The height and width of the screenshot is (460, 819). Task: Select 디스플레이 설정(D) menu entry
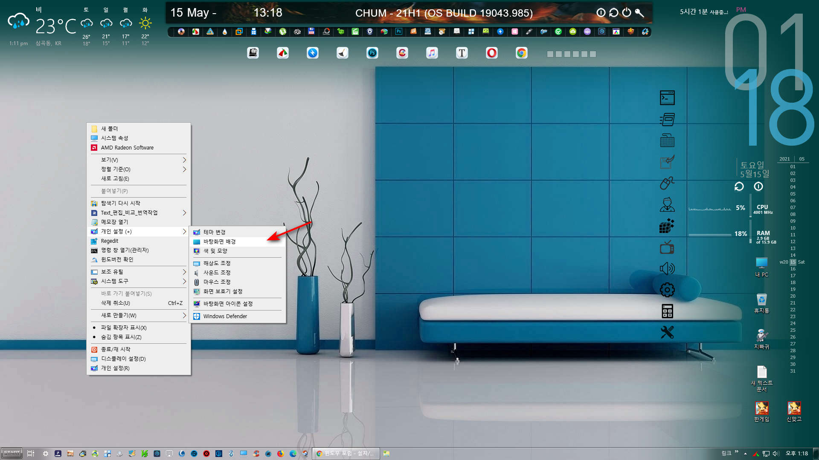pyautogui.click(x=139, y=359)
